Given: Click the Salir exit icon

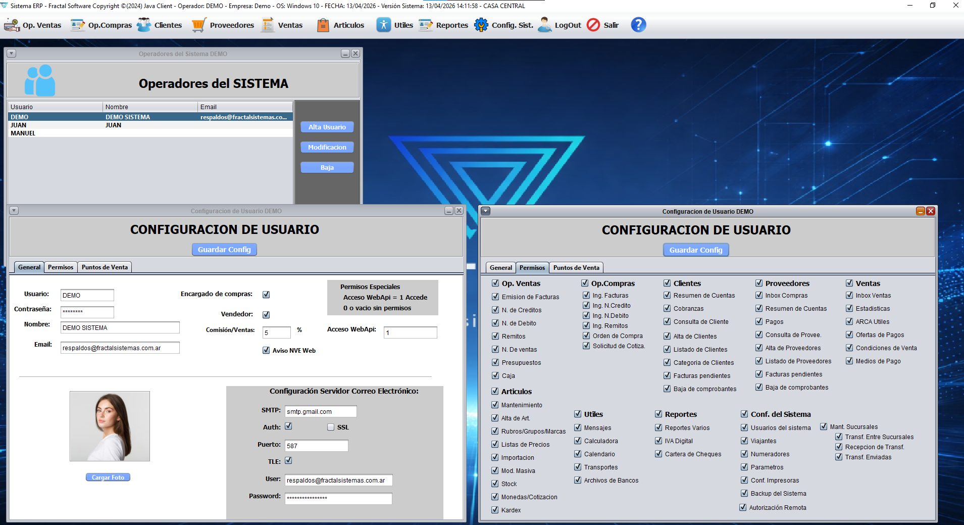Looking at the screenshot, I should (593, 25).
